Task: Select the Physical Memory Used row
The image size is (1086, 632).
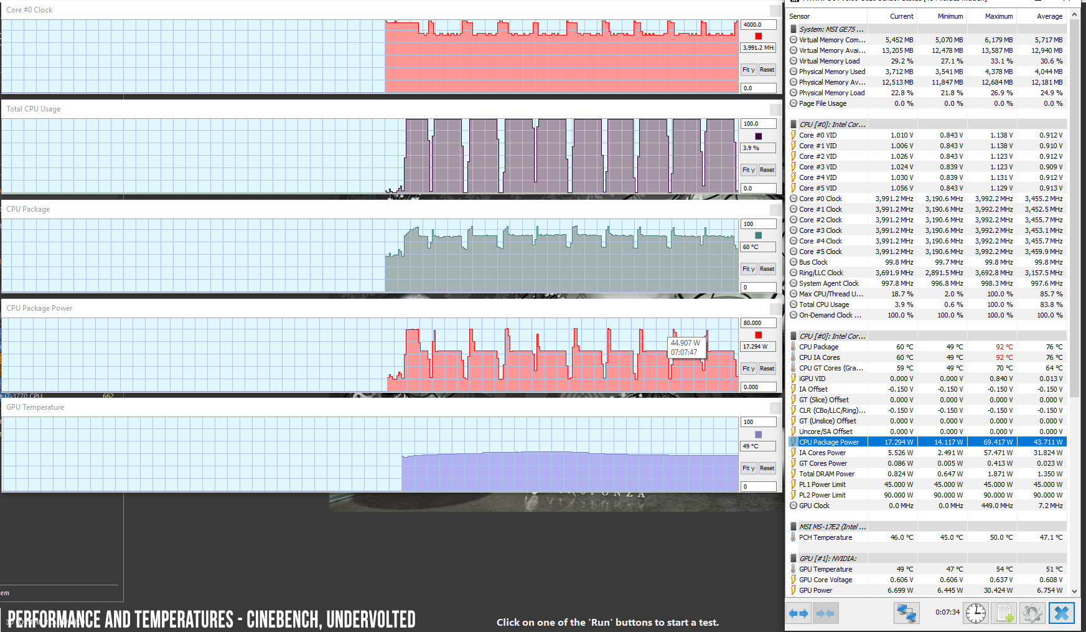Action: coord(927,72)
